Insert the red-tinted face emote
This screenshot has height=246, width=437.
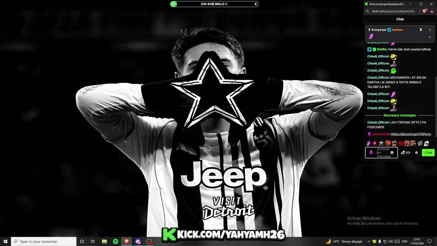coord(388,143)
